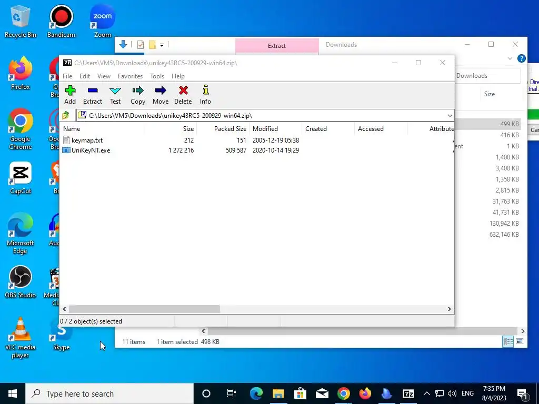This screenshot has width=539, height=404.
Task: Go up one folder level in 7-Zip
Action: pyautogui.click(x=66, y=115)
